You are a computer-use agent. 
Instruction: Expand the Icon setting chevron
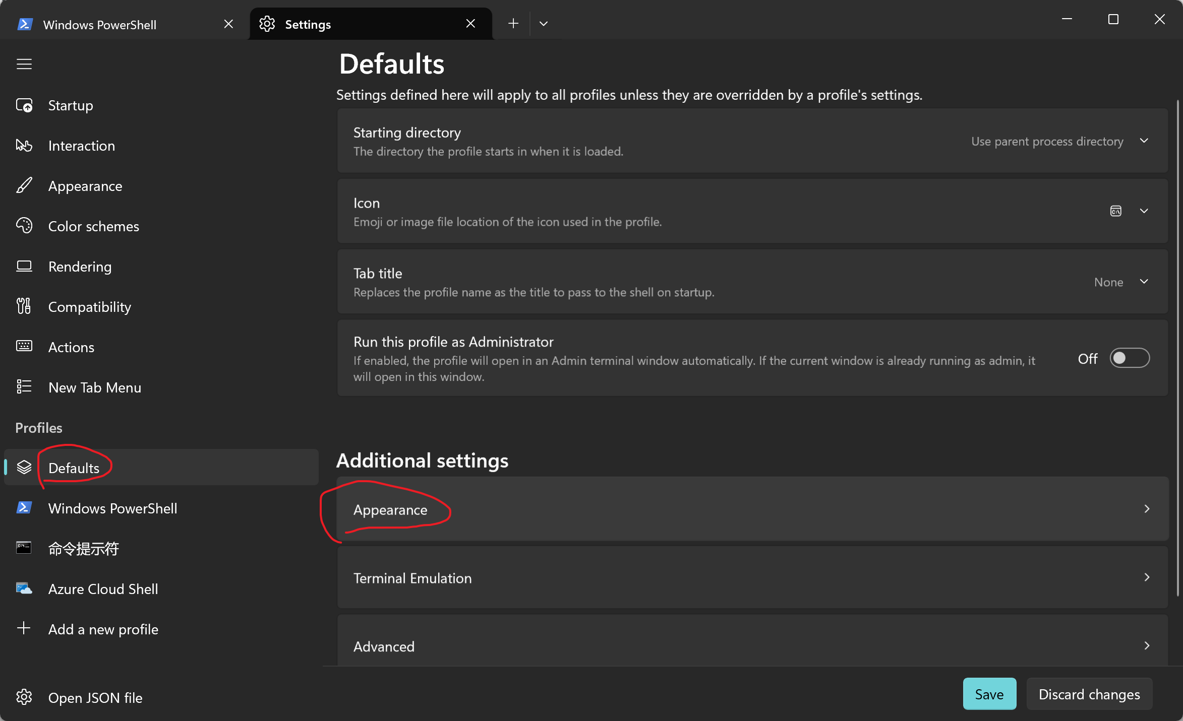[1144, 211]
